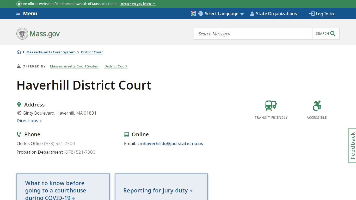Click the chevron next to Select Language
This screenshot has width=356, height=200.
click(242, 14)
